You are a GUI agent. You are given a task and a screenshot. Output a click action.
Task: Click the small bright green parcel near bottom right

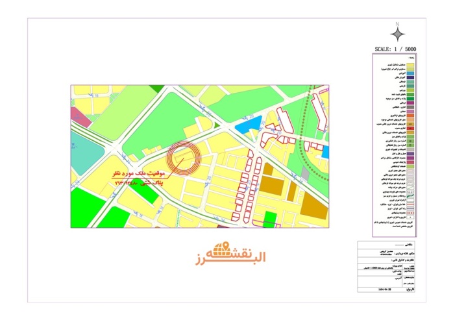(271, 219)
